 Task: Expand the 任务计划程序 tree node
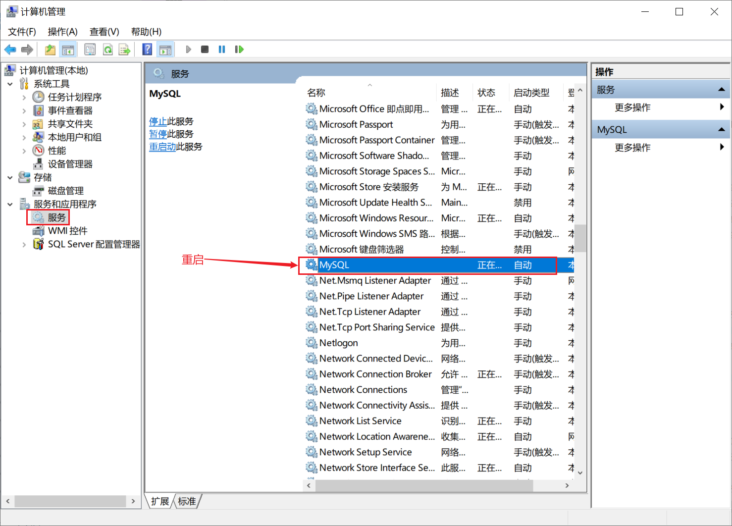[x=24, y=97]
